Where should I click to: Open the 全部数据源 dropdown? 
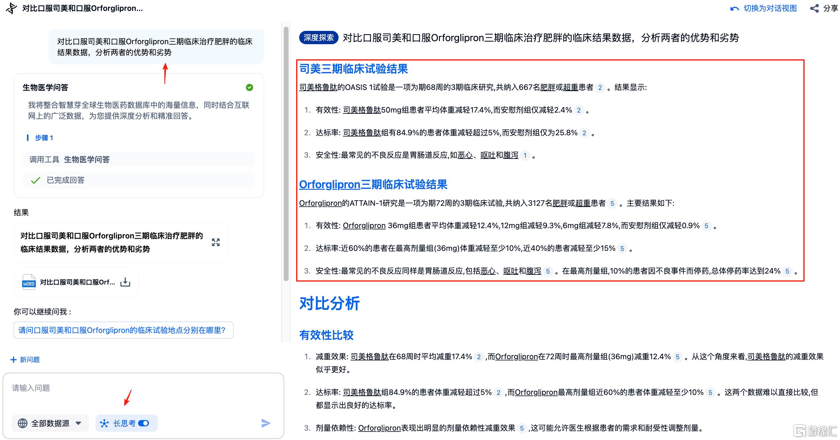(50, 423)
